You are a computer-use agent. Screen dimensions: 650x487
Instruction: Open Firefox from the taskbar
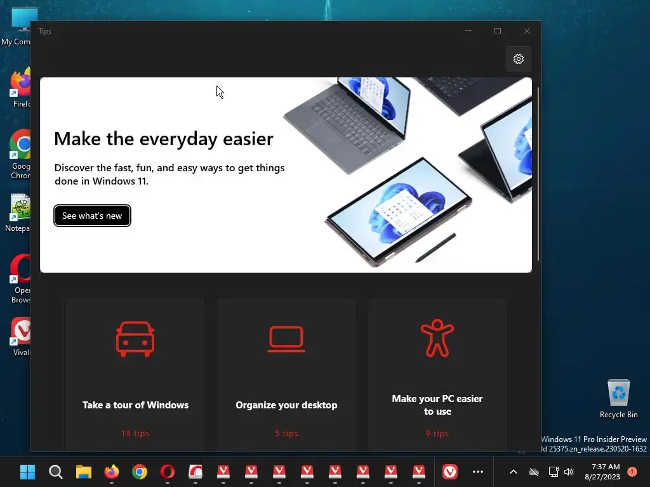click(x=112, y=472)
